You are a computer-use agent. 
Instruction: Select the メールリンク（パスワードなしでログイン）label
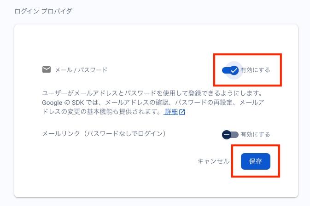pos(104,134)
